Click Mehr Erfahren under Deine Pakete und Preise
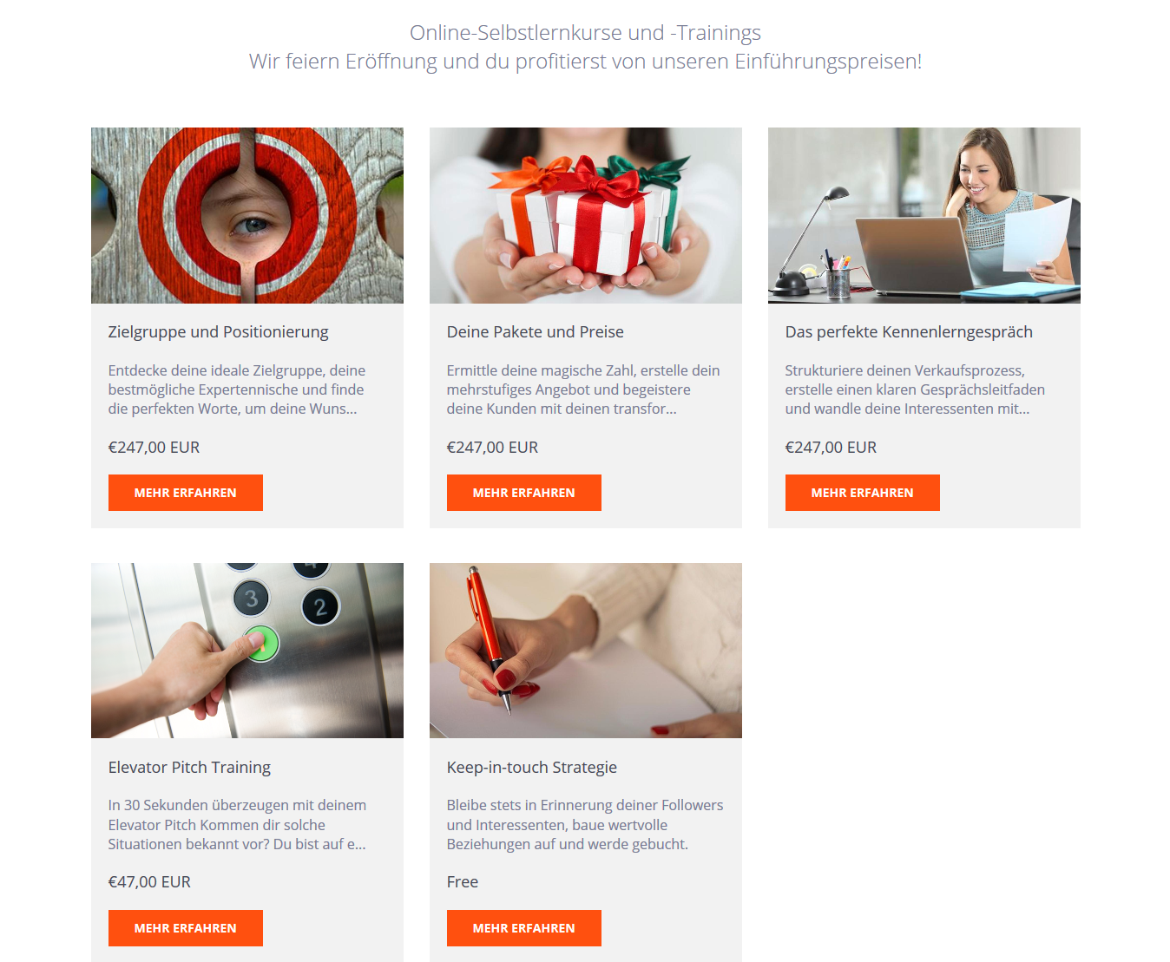 (x=524, y=493)
